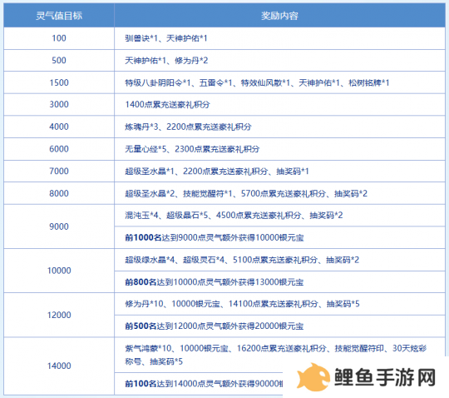
Task: Click the 7000 target value cell
Action: [59, 171]
